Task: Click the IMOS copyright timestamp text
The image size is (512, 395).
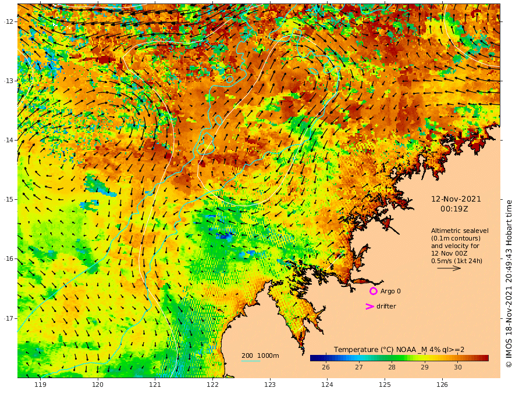Action: click(509, 283)
